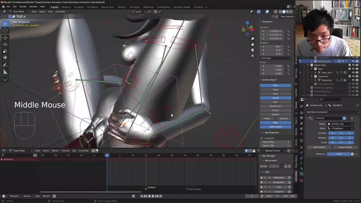The width and height of the screenshot is (361, 203).
Task: Select the Move tool
Action: point(5,38)
